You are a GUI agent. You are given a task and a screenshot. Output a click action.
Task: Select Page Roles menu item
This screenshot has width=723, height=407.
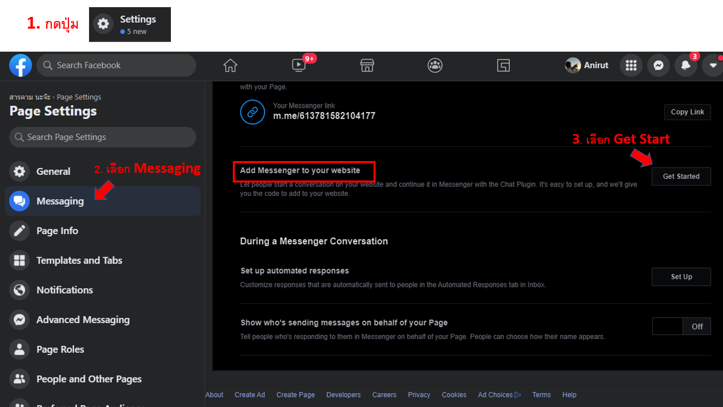(x=102, y=349)
